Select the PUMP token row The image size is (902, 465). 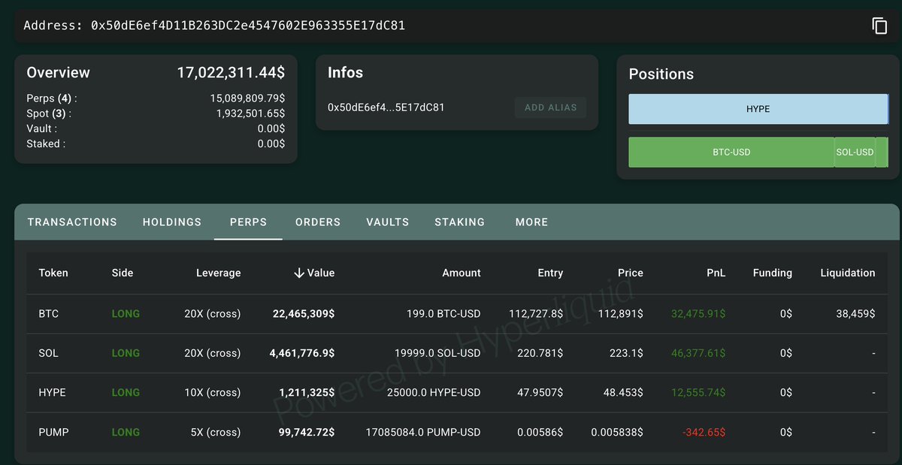pos(53,433)
